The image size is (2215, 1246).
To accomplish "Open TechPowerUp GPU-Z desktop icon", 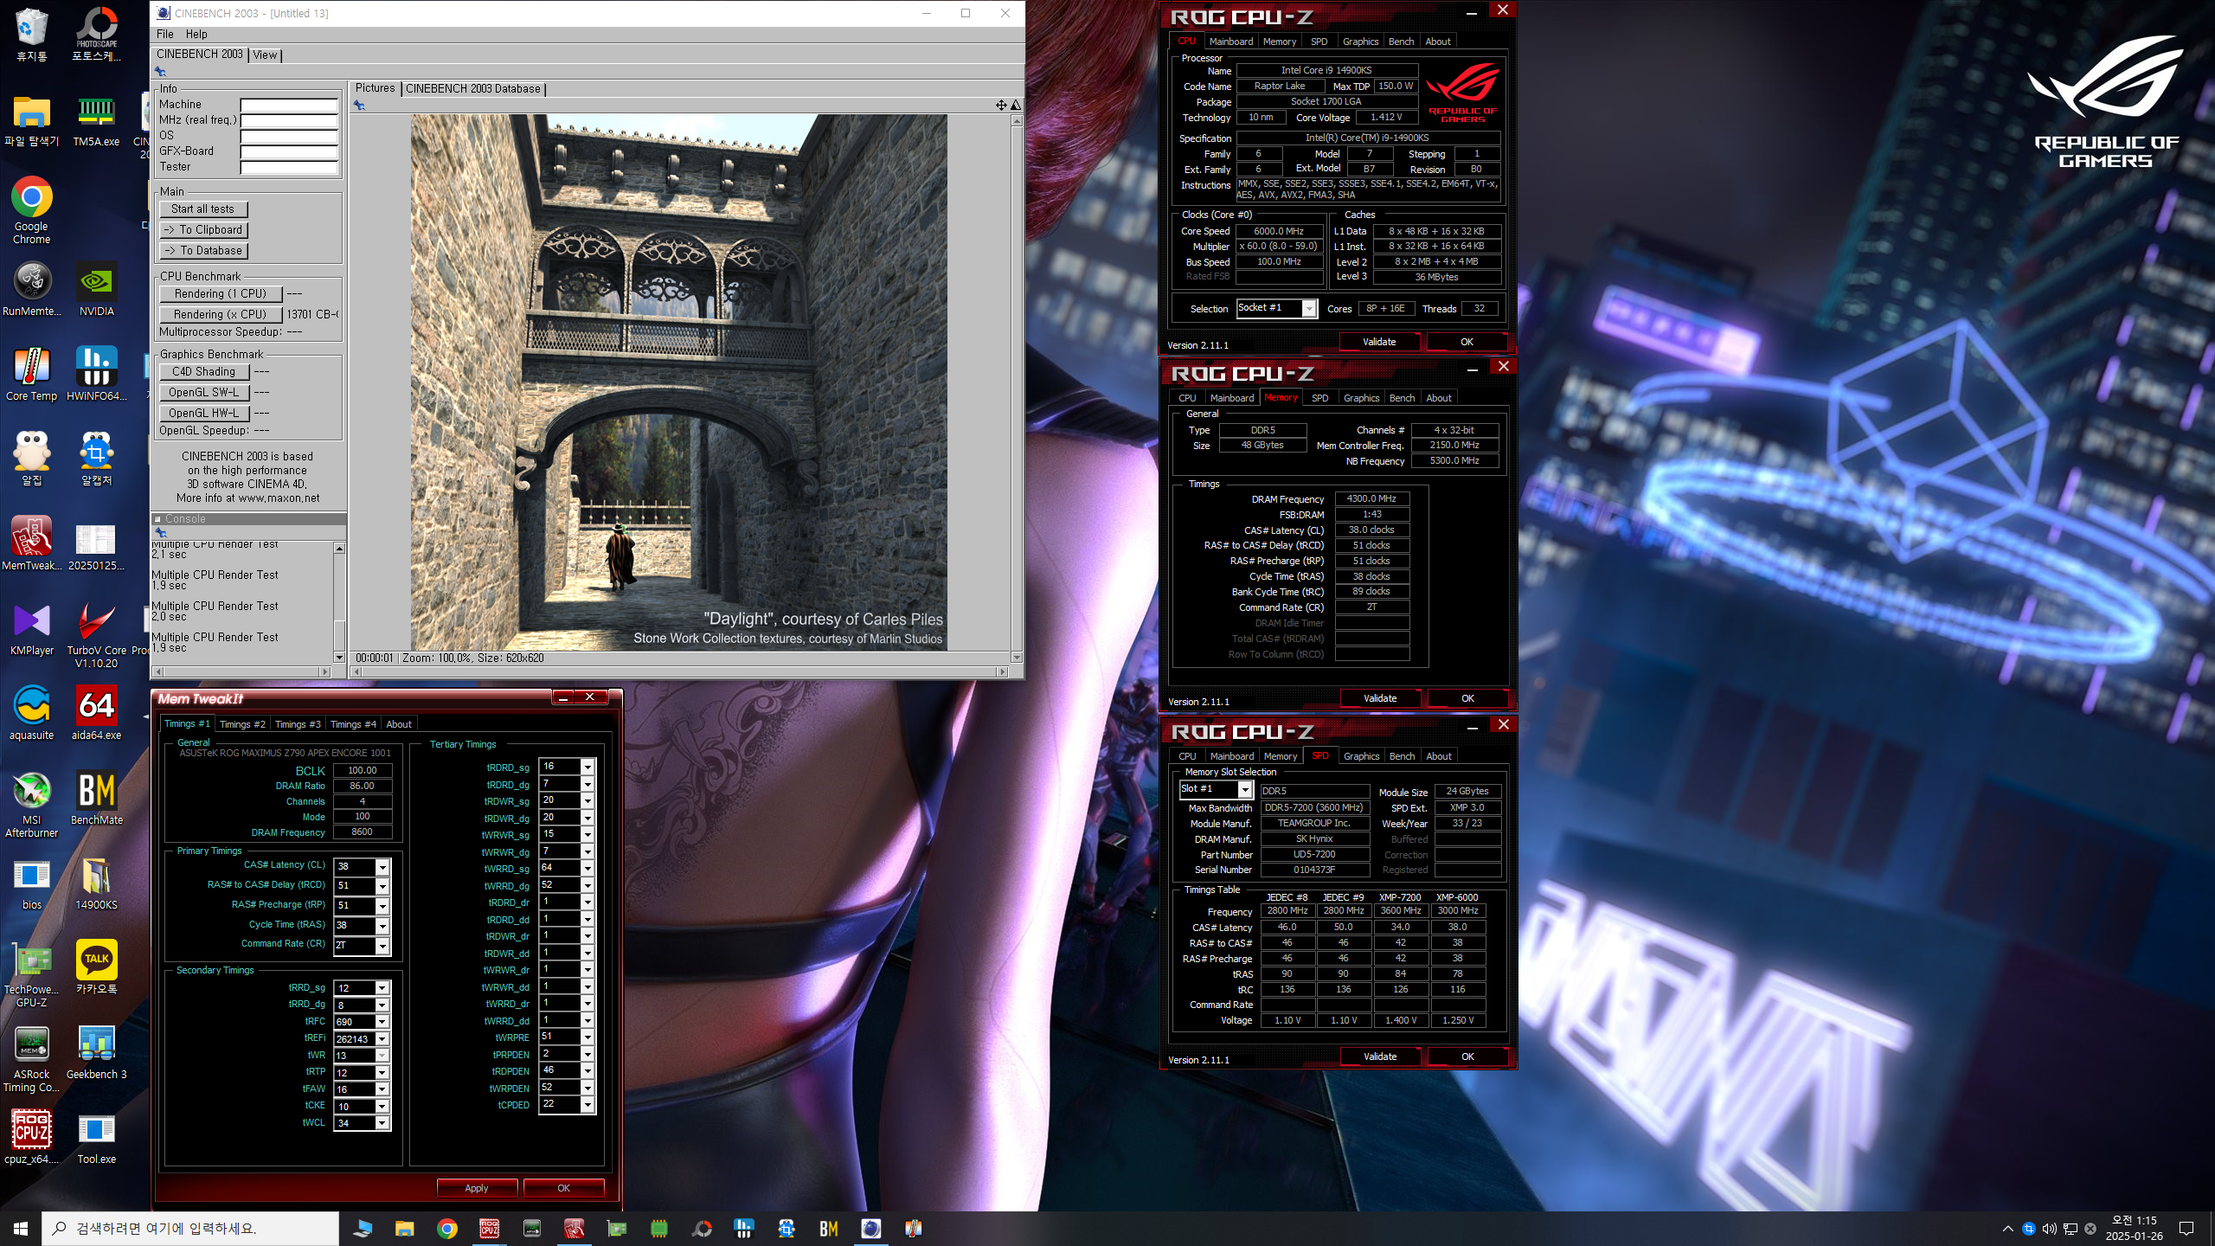I will click(31, 973).
